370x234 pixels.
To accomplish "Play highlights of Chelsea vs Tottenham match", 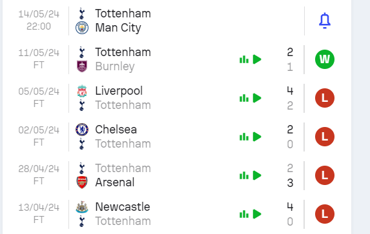I will (x=257, y=137).
